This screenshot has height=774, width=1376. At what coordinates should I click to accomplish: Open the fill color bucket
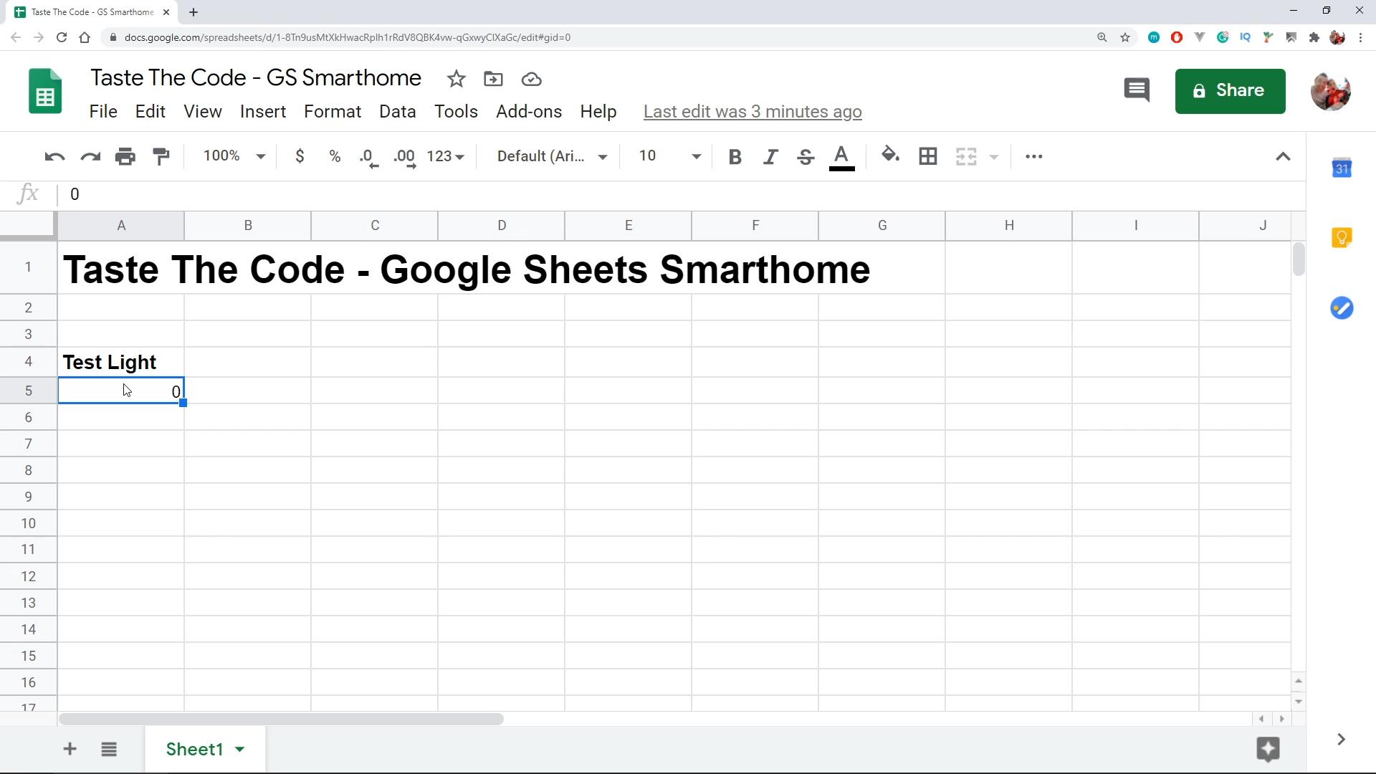890,155
